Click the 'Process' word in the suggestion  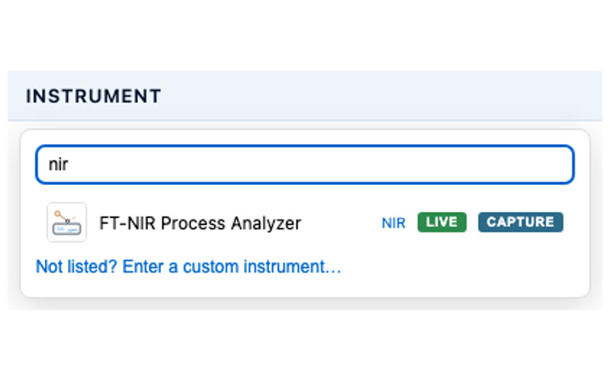click(193, 223)
